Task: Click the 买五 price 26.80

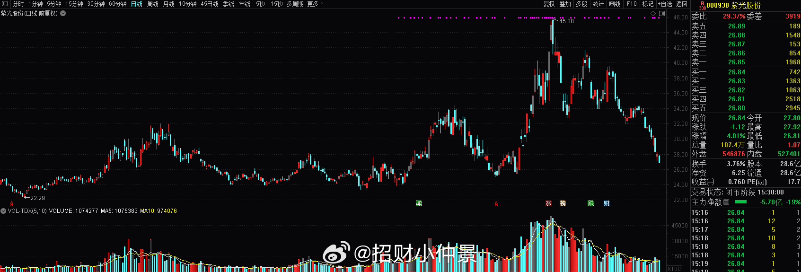Action: click(x=737, y=108)
